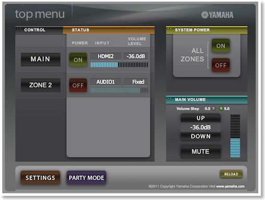Click the Zone 2 Fixed volume field
The height and width of the screenshot is (200, 265).
click(x=136, y=82)
